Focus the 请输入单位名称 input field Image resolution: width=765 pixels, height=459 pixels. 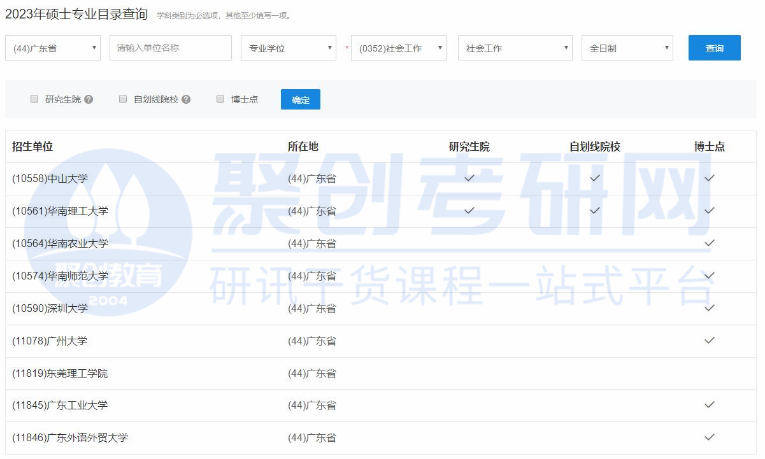click(171, 48)
